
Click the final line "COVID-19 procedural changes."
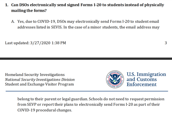tap(45, 110)
